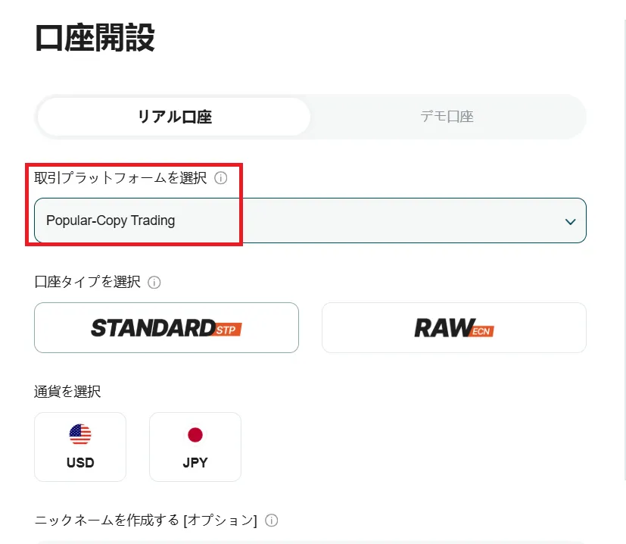Click the info icon beside ニックネームを作成する
The width and height of the screenshot is (626, 544).
coord(270,520)
